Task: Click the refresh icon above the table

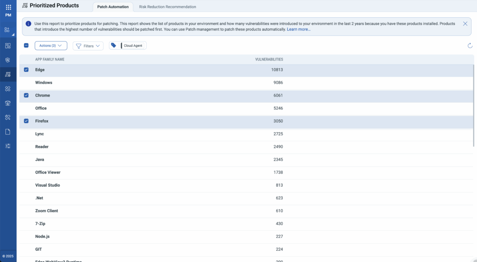Action: [x=469, y=45]
